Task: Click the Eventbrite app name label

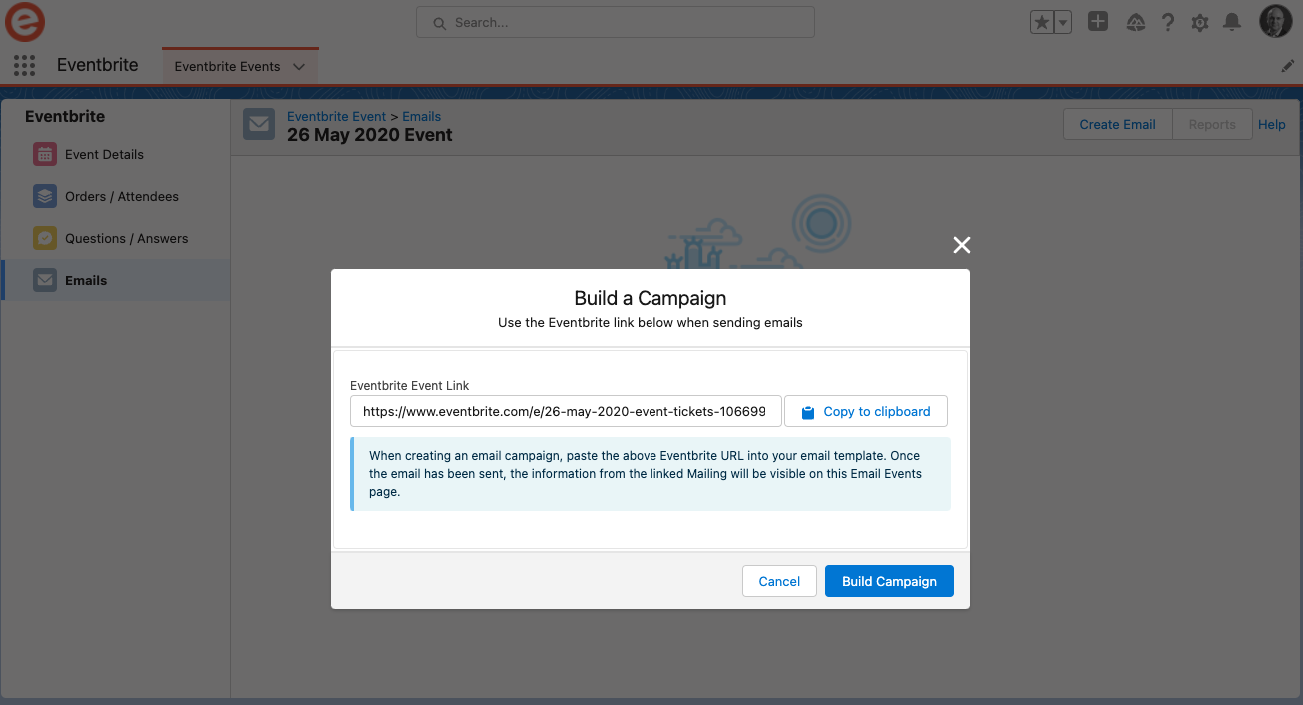Action: (98, 65)
